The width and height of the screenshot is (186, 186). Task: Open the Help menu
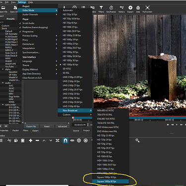(x=30, y=2)
